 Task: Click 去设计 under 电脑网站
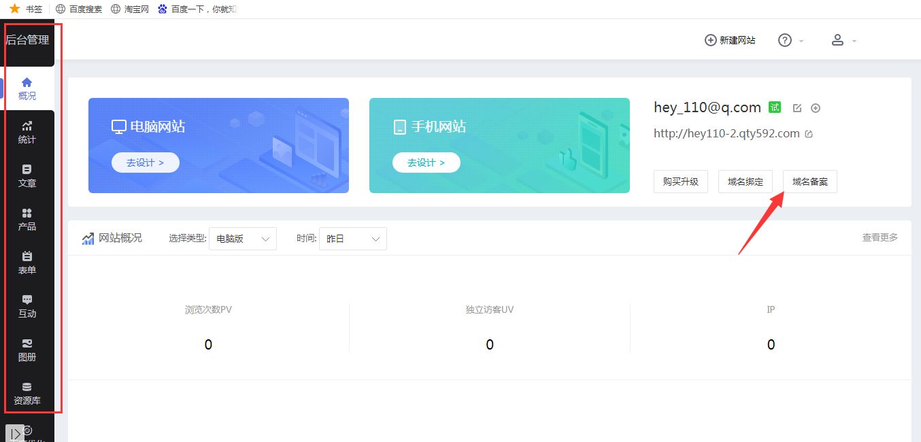[x=145, y=163]
